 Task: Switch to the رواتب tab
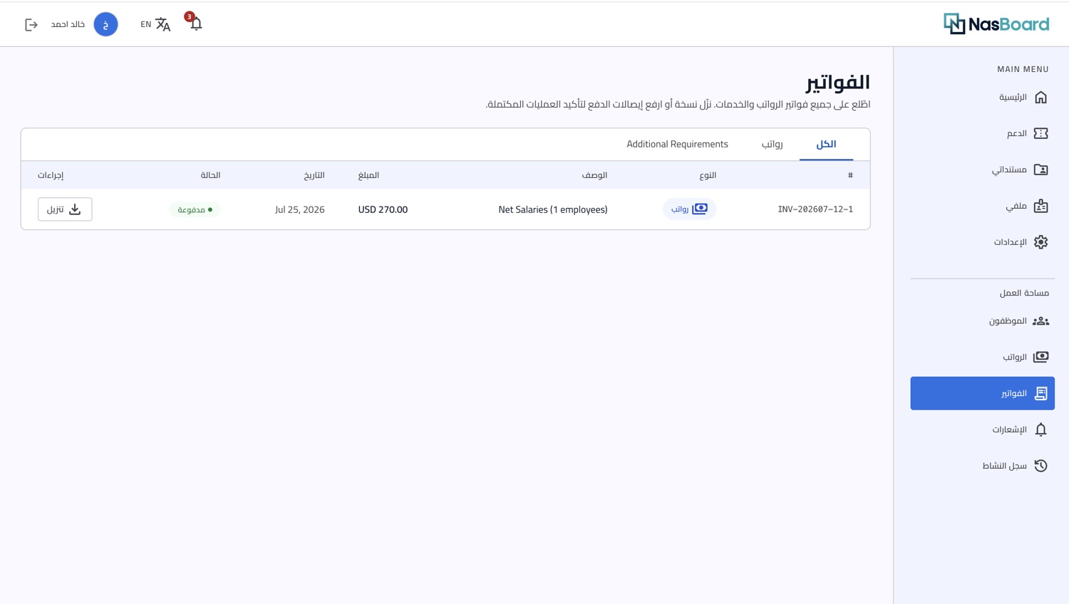[772, 144]
